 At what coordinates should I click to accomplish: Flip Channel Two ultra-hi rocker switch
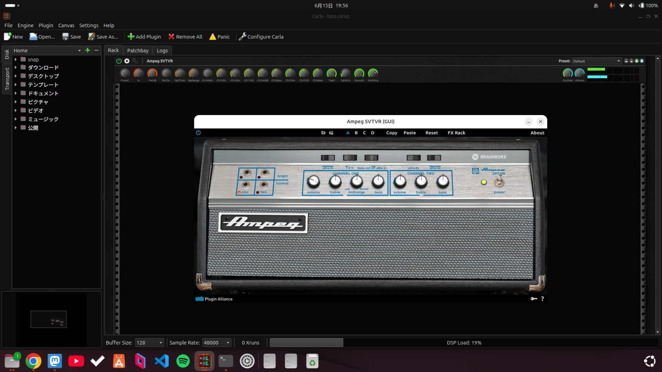point(413,158)
